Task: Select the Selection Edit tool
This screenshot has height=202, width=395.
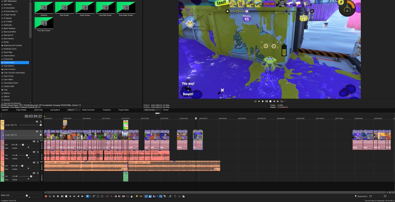Action: 98,196
